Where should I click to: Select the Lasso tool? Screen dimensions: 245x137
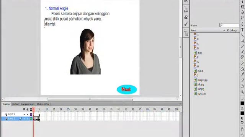click(242, 17)
